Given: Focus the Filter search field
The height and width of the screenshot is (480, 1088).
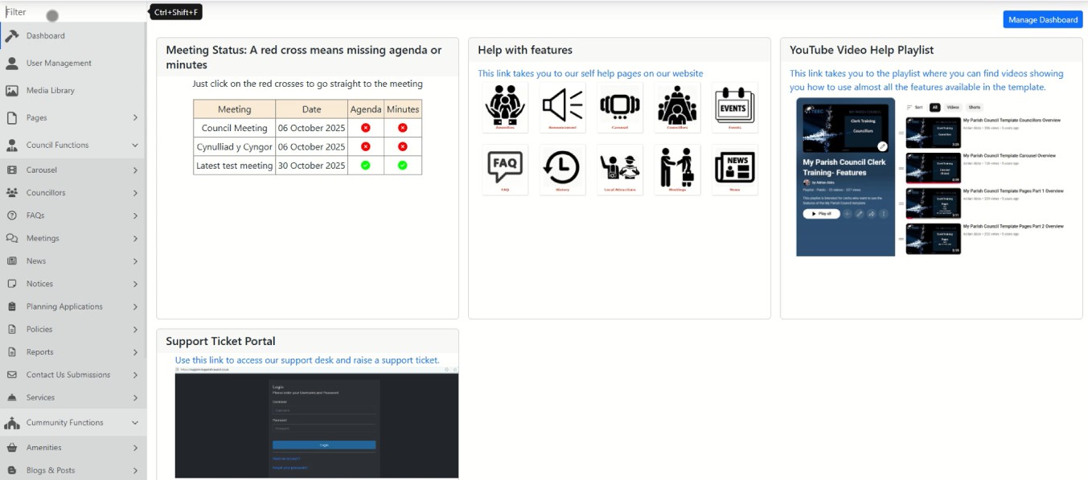Looking at the screenshot, I should [x=72, y=12].
